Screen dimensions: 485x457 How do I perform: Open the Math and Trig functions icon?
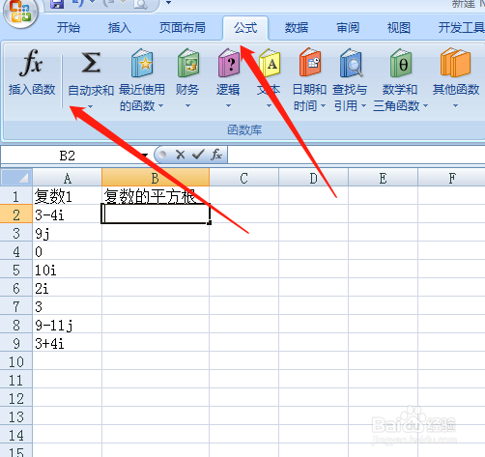pyautogui.click(x=401, y=63)
